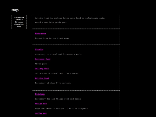Visit the Recipe Box link
The height and width of the screenshot is (117, 156).
(41, 104)
